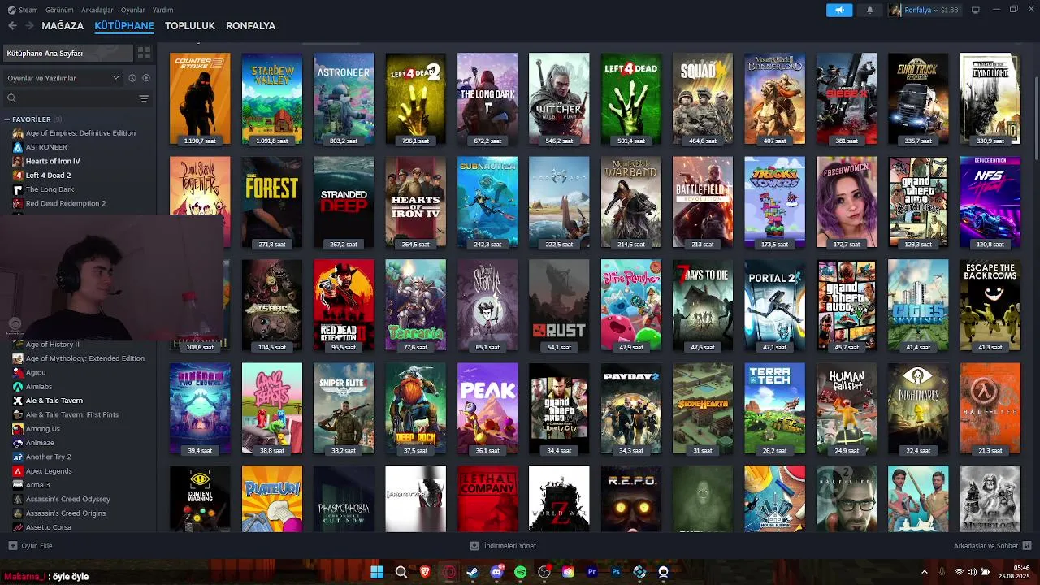Open the Counter-Strike 2 cover
Screen dimensions: 1040x585
200,99
